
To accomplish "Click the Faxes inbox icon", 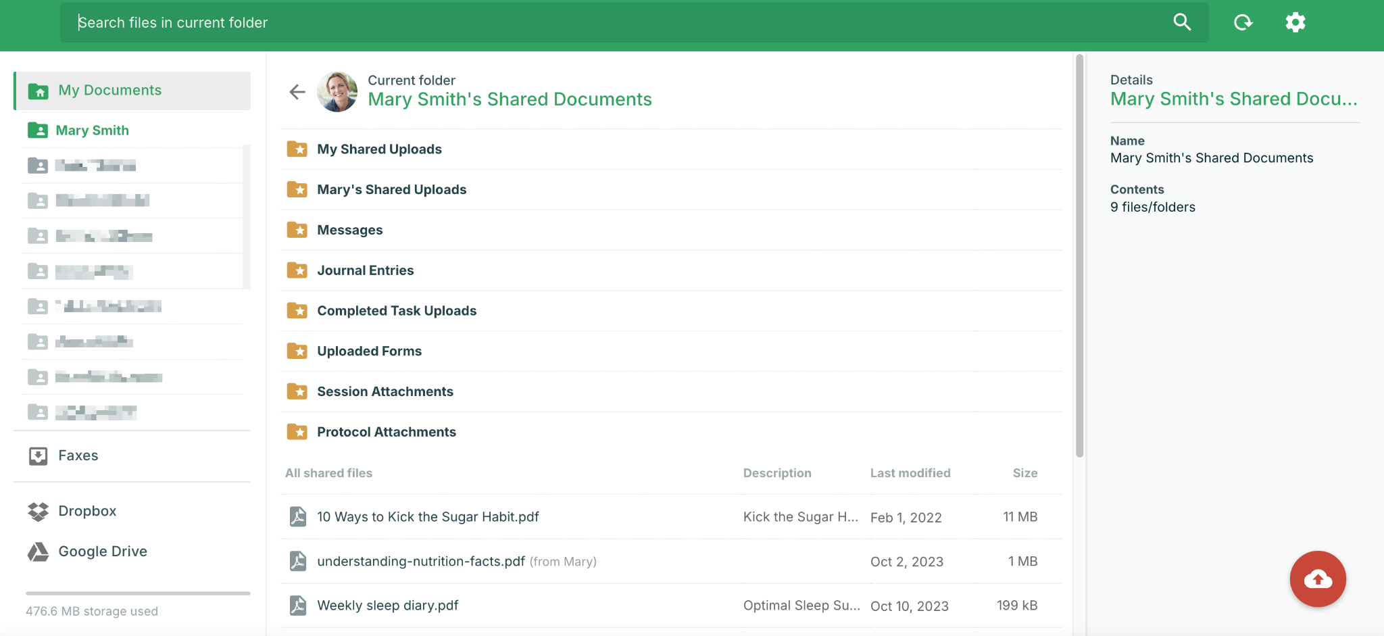I will pyautogui.click(x=39, y=456).
